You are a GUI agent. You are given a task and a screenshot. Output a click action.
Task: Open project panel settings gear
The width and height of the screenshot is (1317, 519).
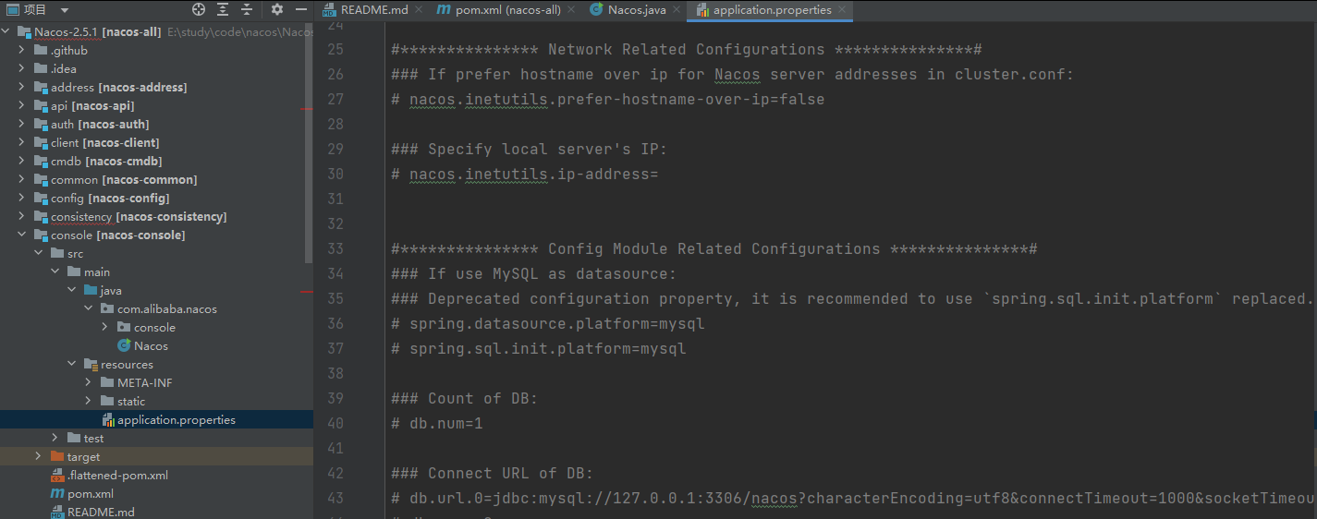277,10
